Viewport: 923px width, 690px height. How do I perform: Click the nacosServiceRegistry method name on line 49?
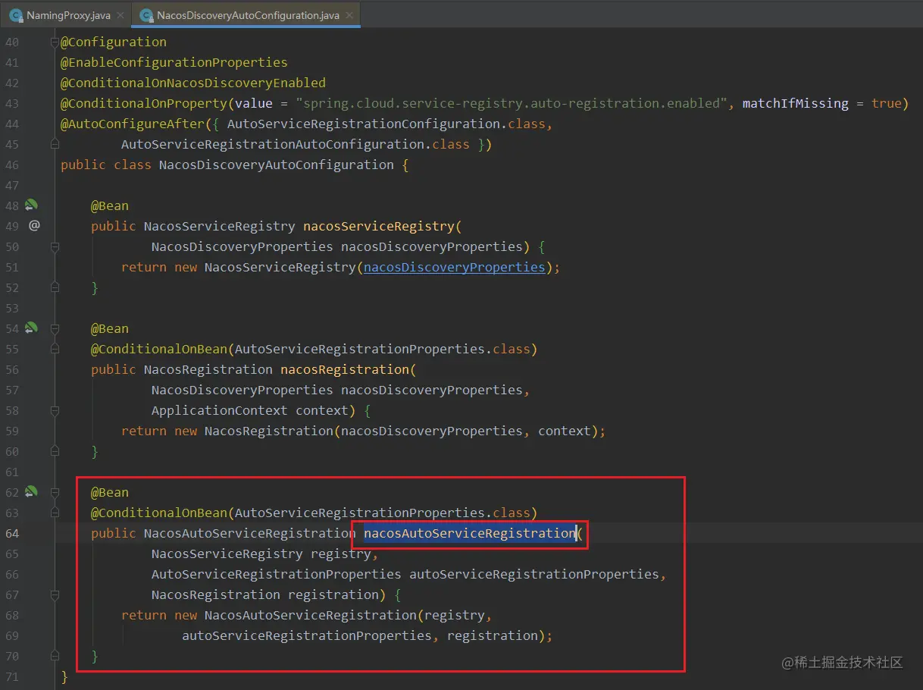pyautogui.click(x=379, y=226)
